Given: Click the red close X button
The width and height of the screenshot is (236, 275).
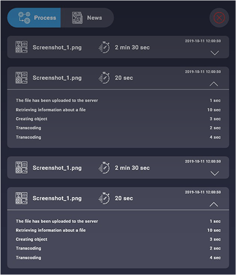Looking at the screenshot, I should pos(219,18).
